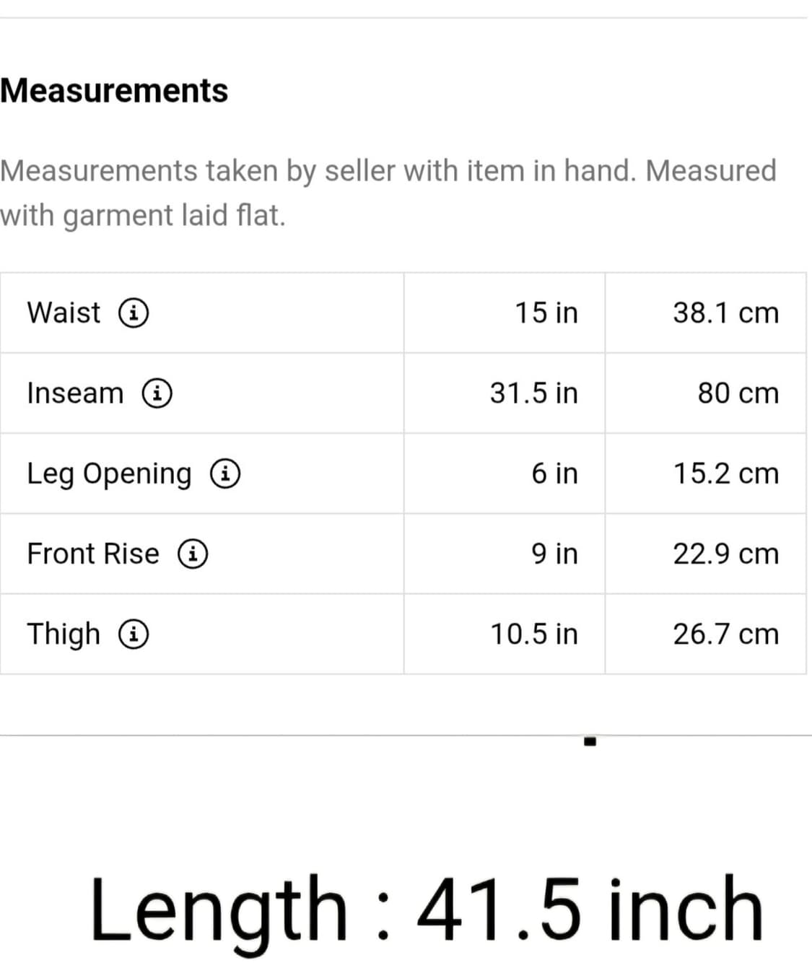Click the 31.5 in inseam value

[534, 393]
